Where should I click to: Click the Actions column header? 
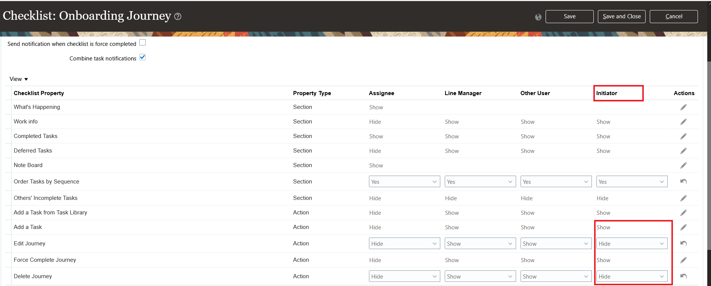[684, 93]
